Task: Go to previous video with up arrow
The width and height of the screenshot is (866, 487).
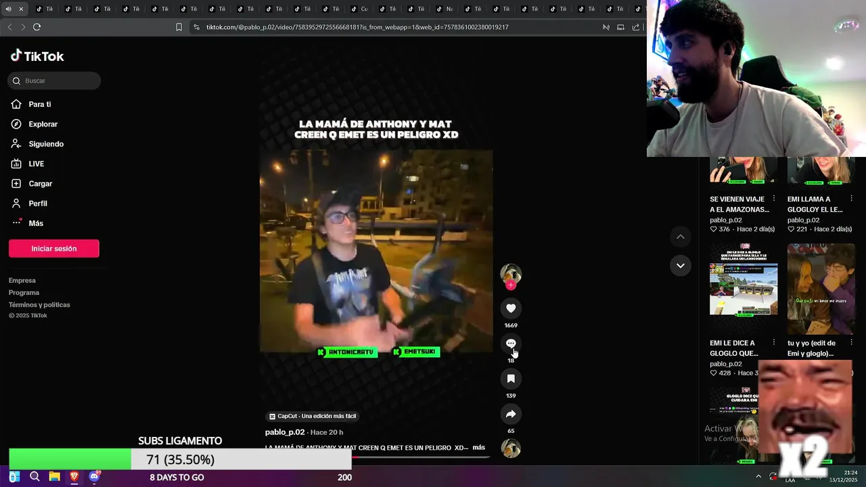Action: (x=681, y=237)
